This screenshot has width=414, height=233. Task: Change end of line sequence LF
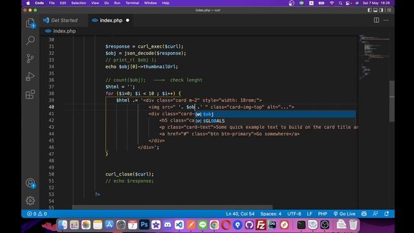click(x=309, y=214)
